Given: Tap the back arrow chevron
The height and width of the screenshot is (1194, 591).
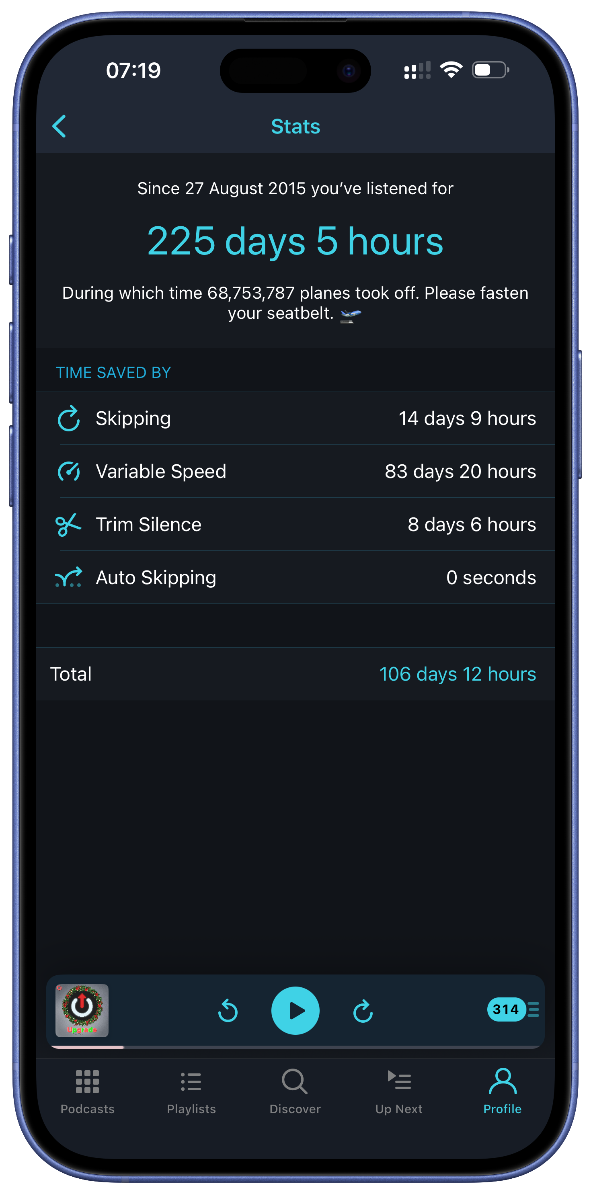Looking at the screenshot, I should (x=60, y=126).
